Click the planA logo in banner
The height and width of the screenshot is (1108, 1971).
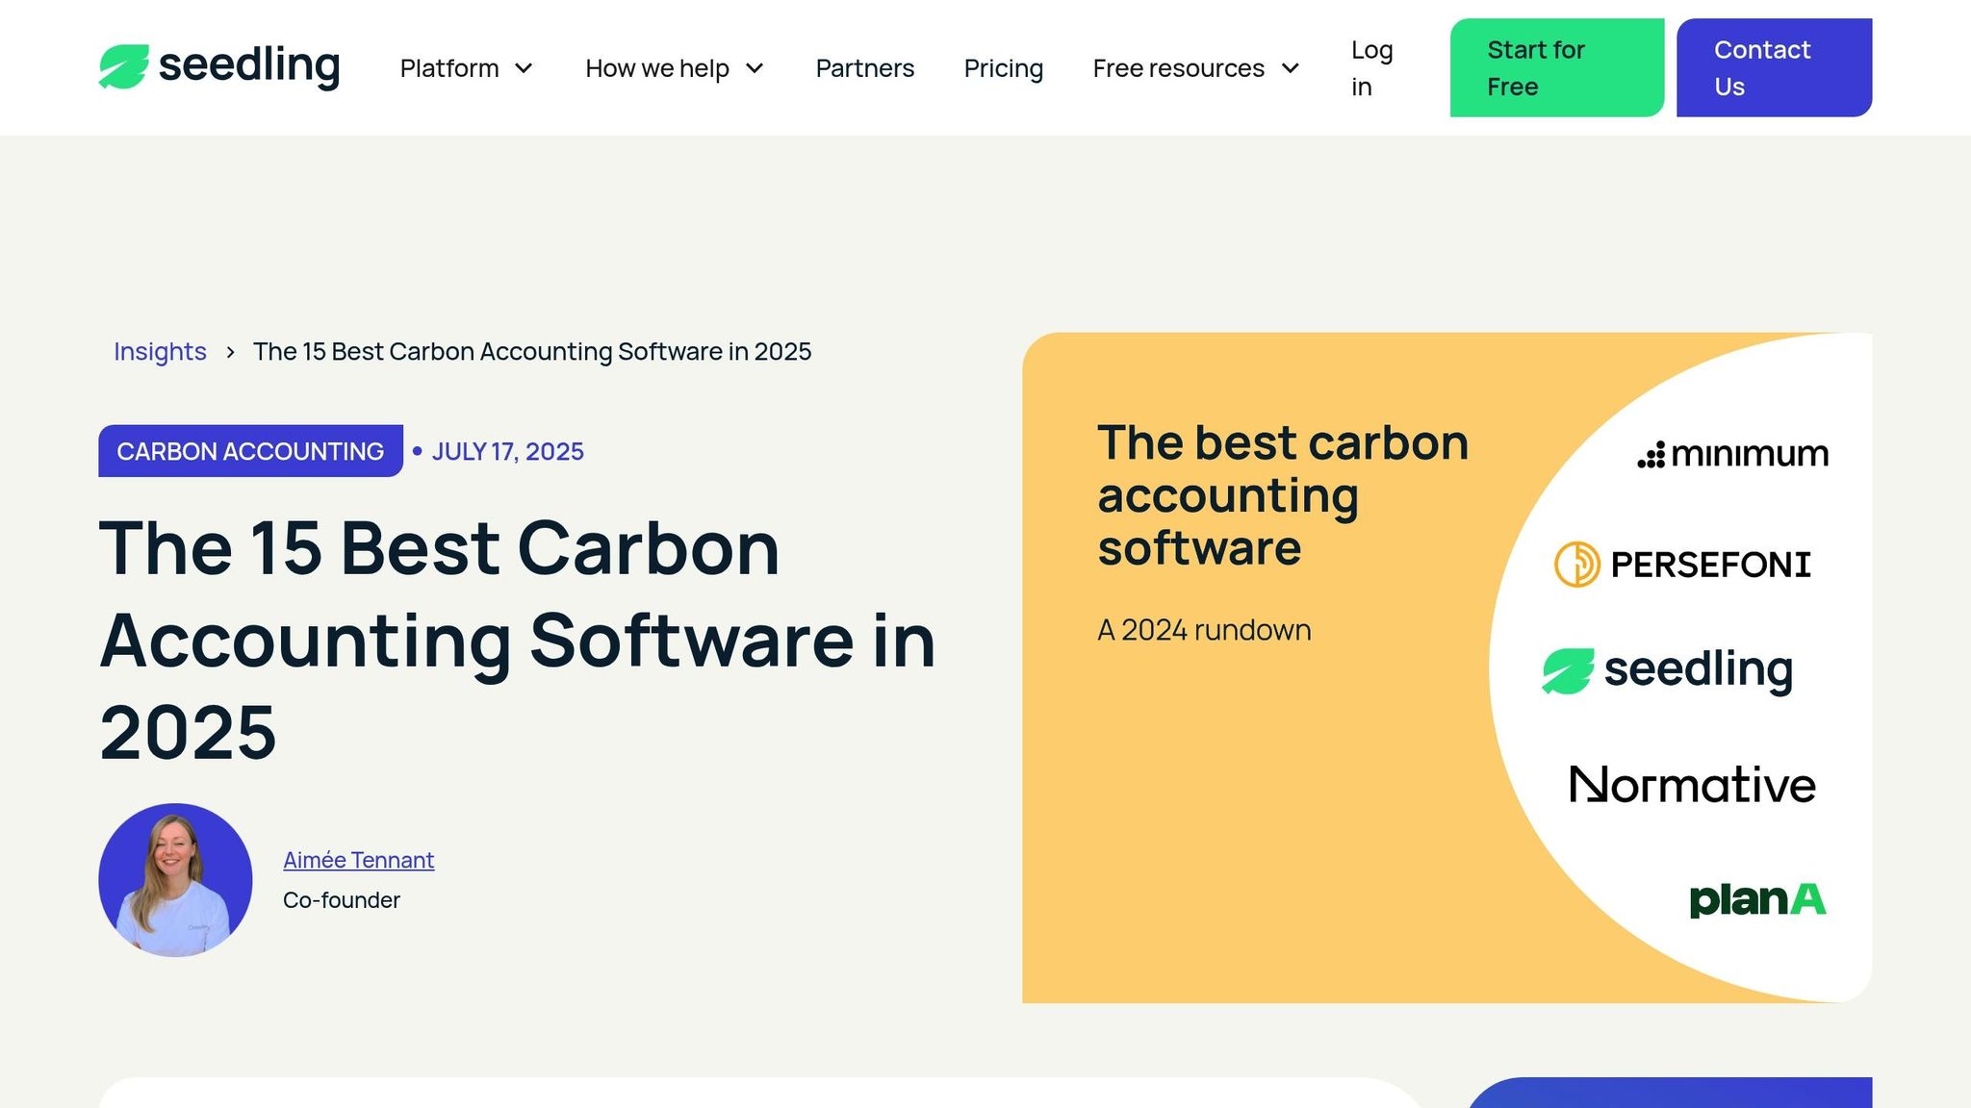[x=1757, y=900]
